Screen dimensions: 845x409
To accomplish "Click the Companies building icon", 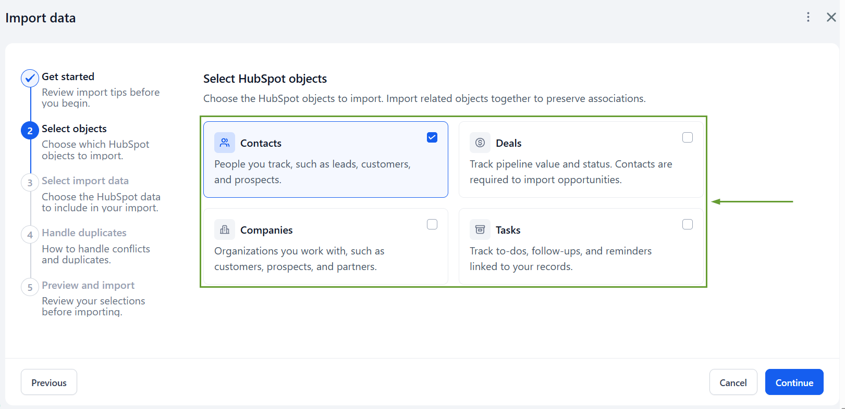I will pos(225,229).
